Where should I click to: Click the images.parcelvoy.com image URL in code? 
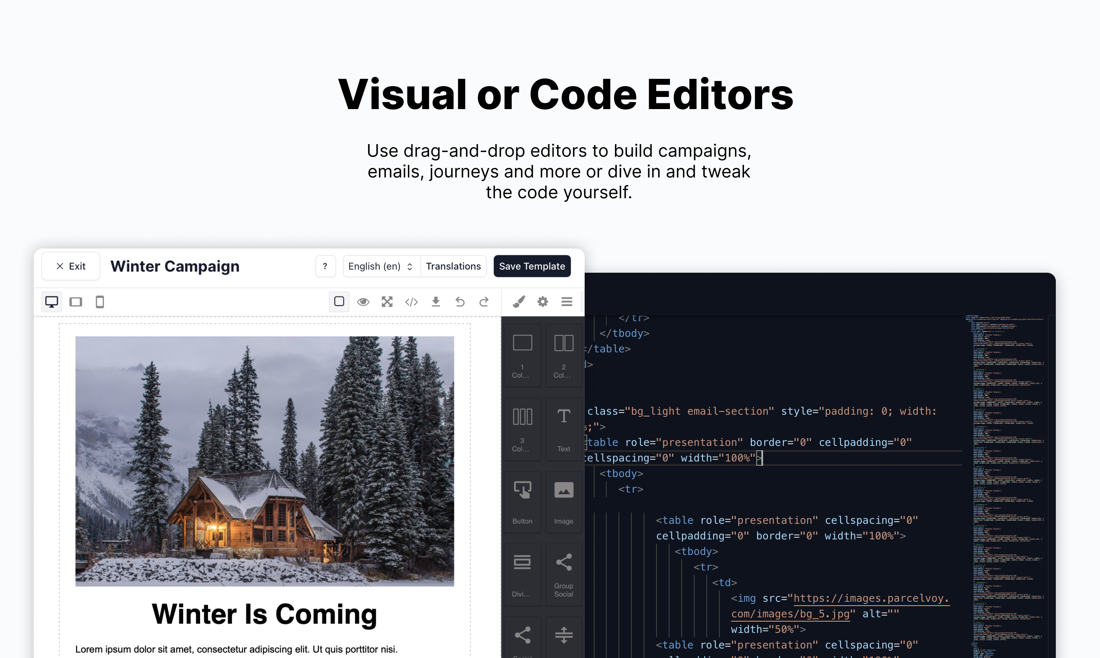click(x=840, y=606)
